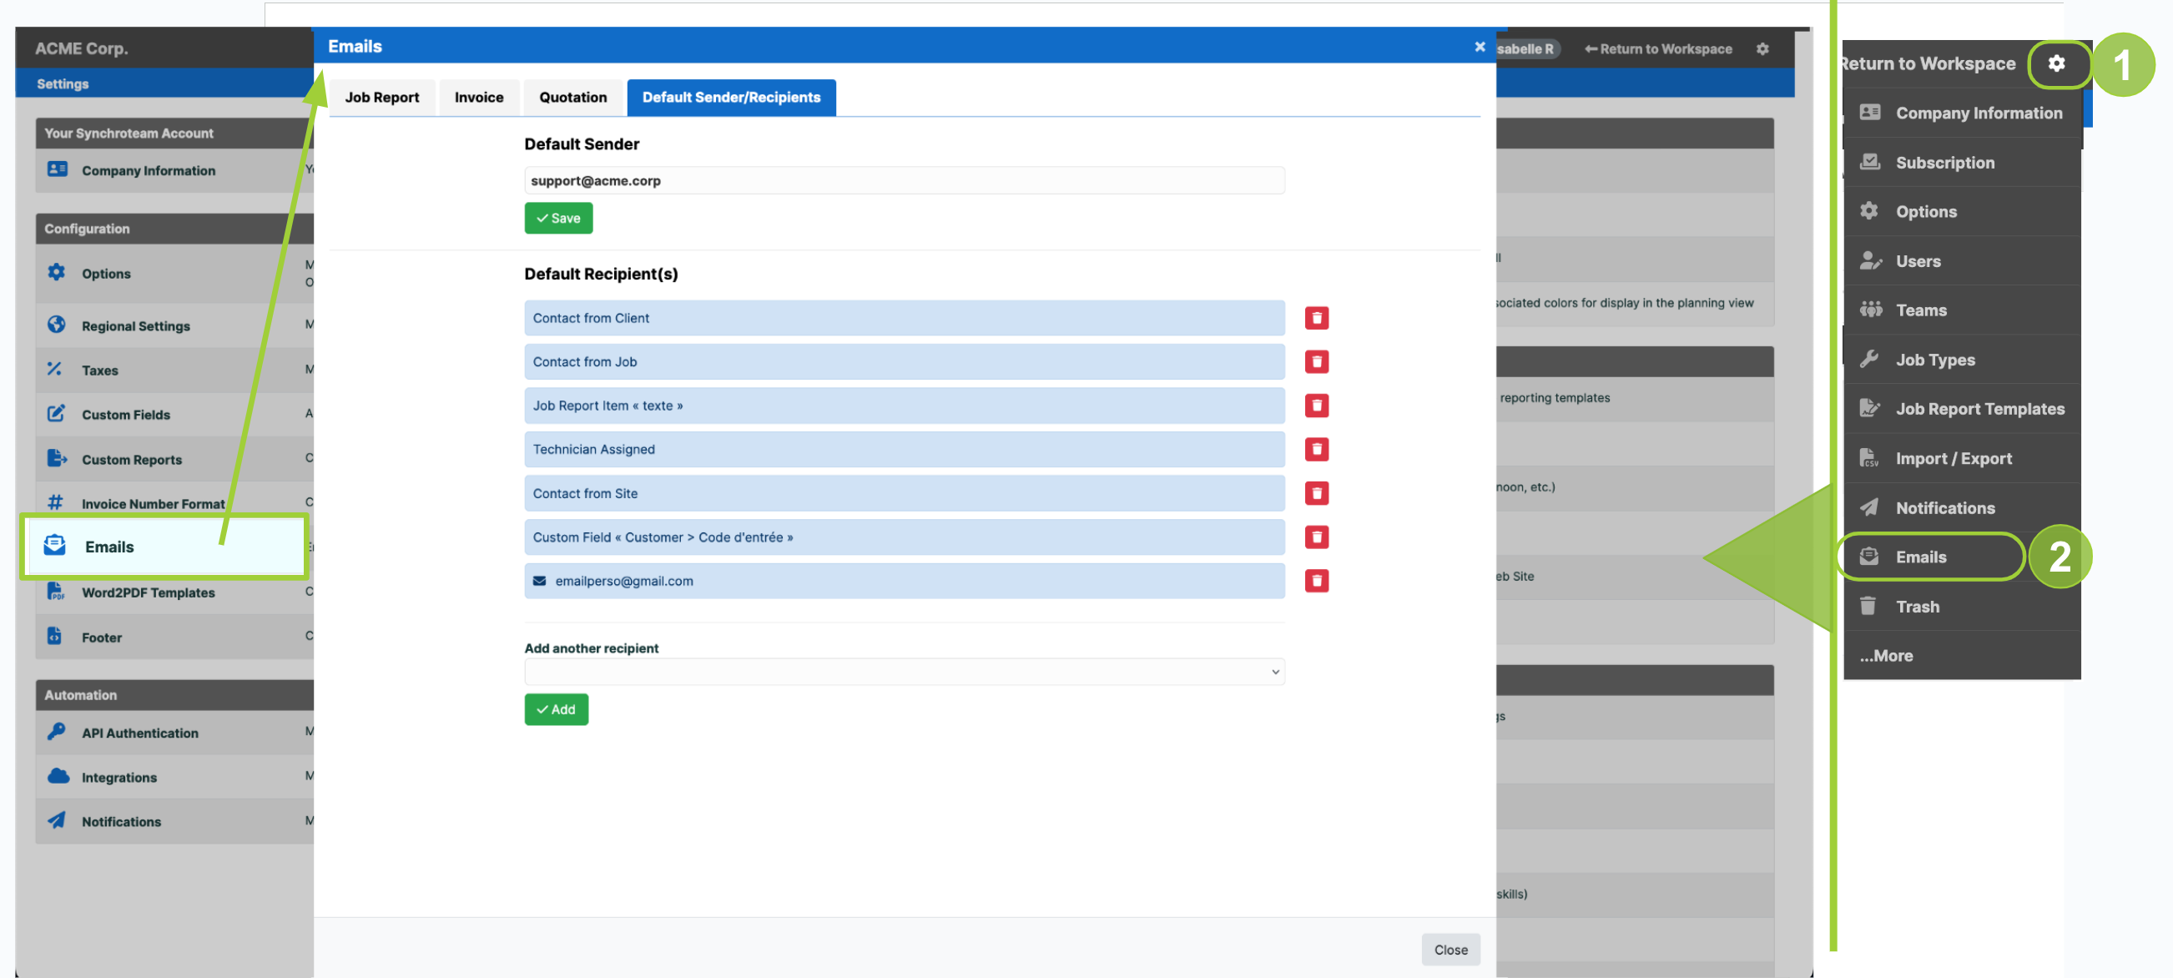Image resolution: width=2173 pixels, height=978 pixels.
Task: Select the Contact from Site recipient row
Action: click(905, 494)
